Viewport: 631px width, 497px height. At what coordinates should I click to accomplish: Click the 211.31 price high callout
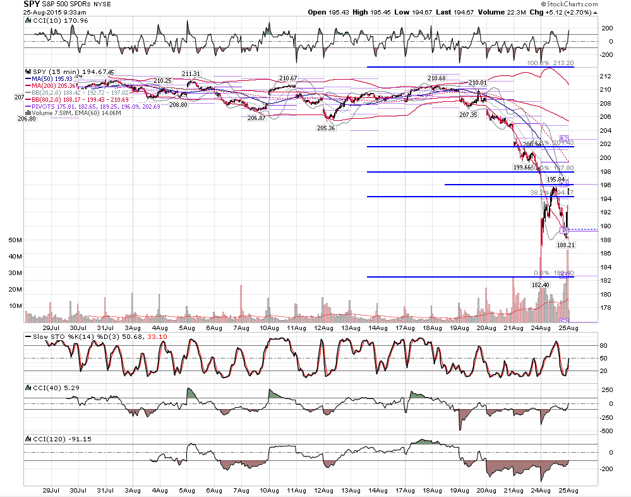tap(191, 74)
